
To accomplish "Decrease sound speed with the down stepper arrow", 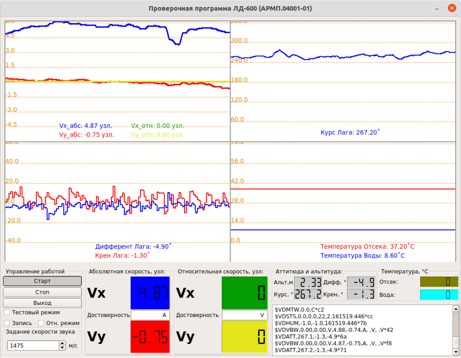I will point(62,348).
